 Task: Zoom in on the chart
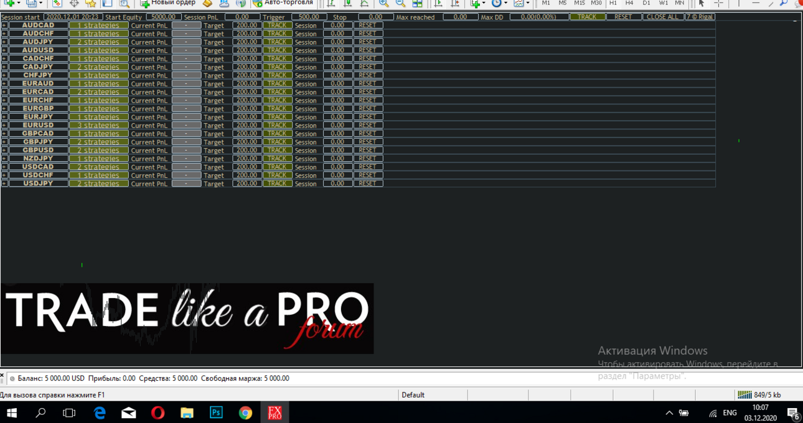384,3
